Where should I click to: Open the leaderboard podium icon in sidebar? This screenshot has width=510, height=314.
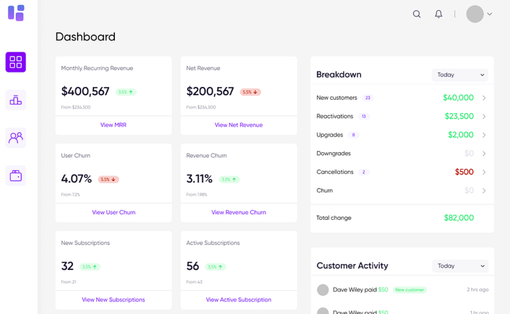pos(16,100)
